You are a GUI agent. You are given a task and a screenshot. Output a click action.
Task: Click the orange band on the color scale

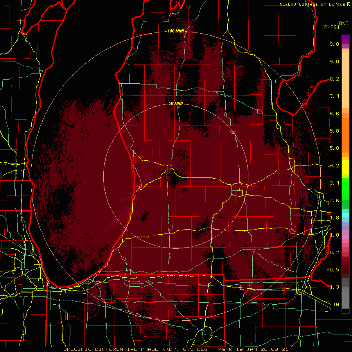(345, 135)
